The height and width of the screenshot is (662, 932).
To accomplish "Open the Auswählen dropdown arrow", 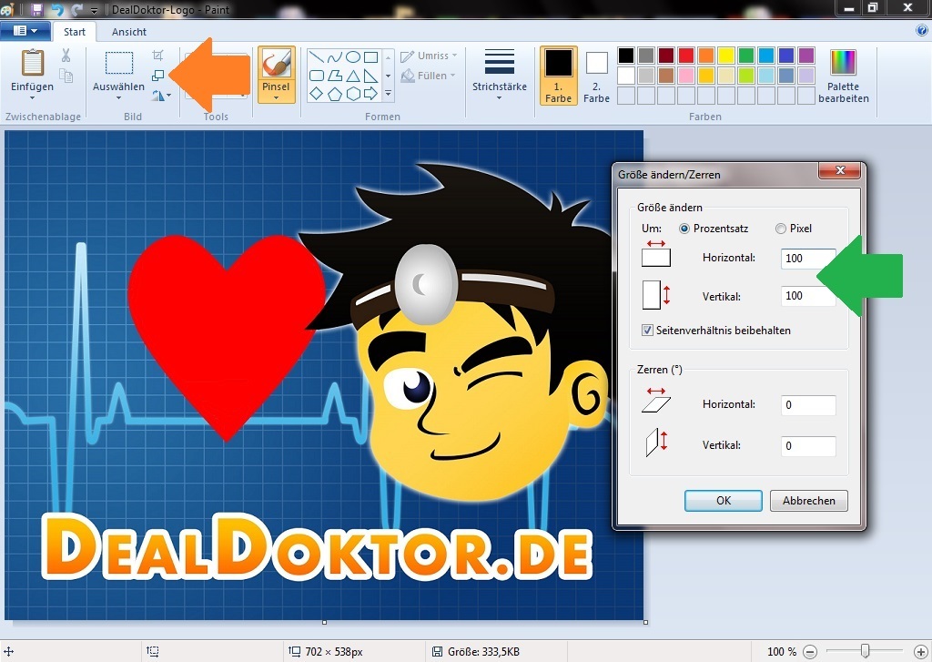I will (118, 97).
